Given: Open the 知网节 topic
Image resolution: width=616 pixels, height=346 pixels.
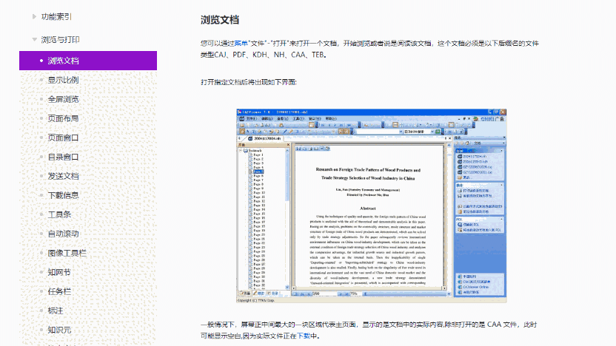Looking at the screenshot, I should [x=59, y=272].
